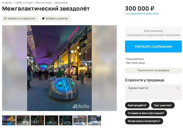Open the Велосипеды breadcrumb category
The height and width of the screenshot is (128, 183).
point(43,3)
